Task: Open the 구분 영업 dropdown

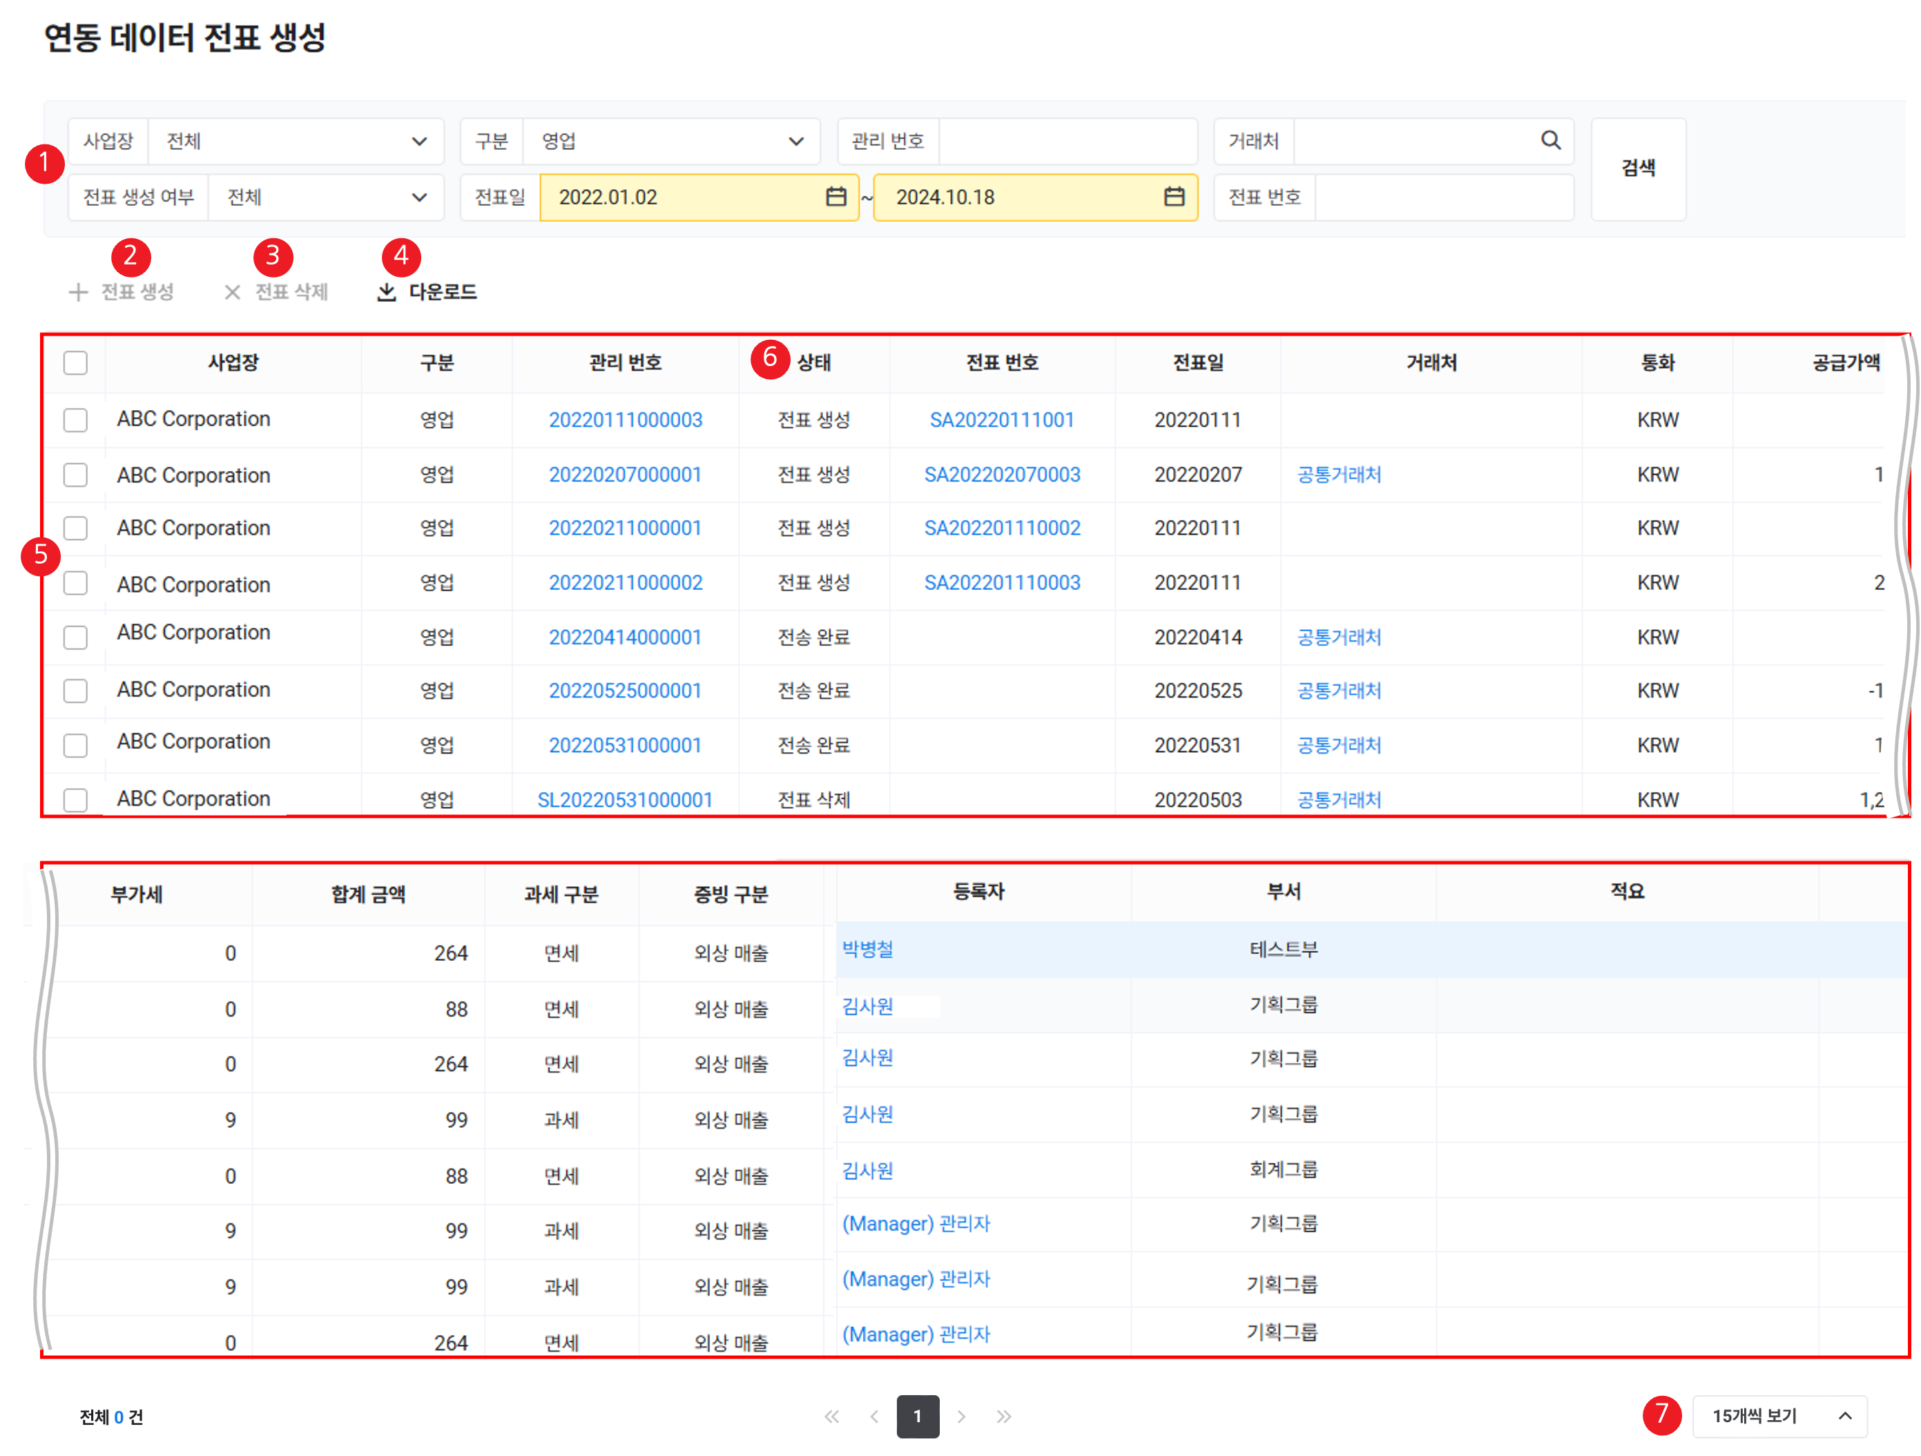Action: pos(795,141)
